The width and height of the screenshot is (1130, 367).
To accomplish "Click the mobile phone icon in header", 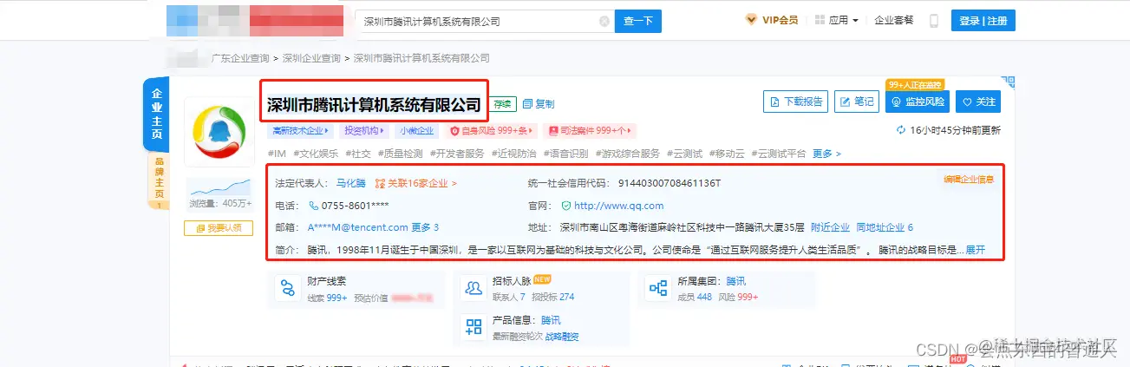I will [934, 21].
